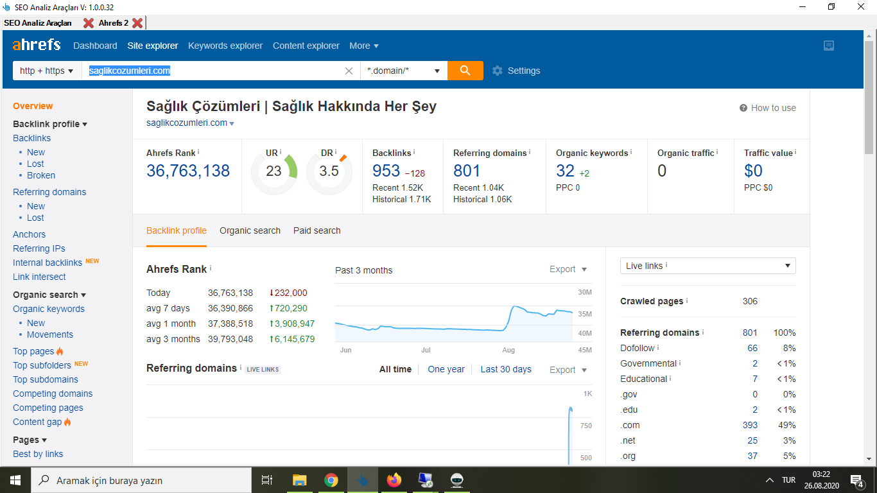Screen dimensions: 877x493
Task: Expand the saglikcozumleri.com domain dropdown
Action: (232, 123)
